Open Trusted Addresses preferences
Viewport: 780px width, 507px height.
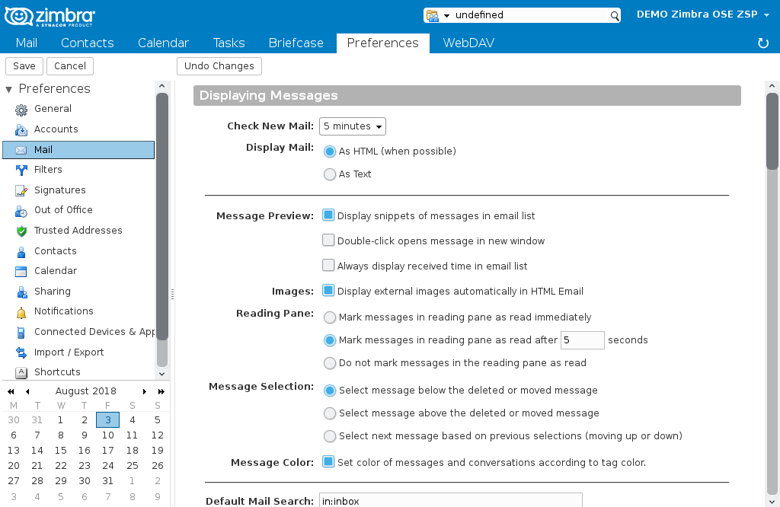78,231
